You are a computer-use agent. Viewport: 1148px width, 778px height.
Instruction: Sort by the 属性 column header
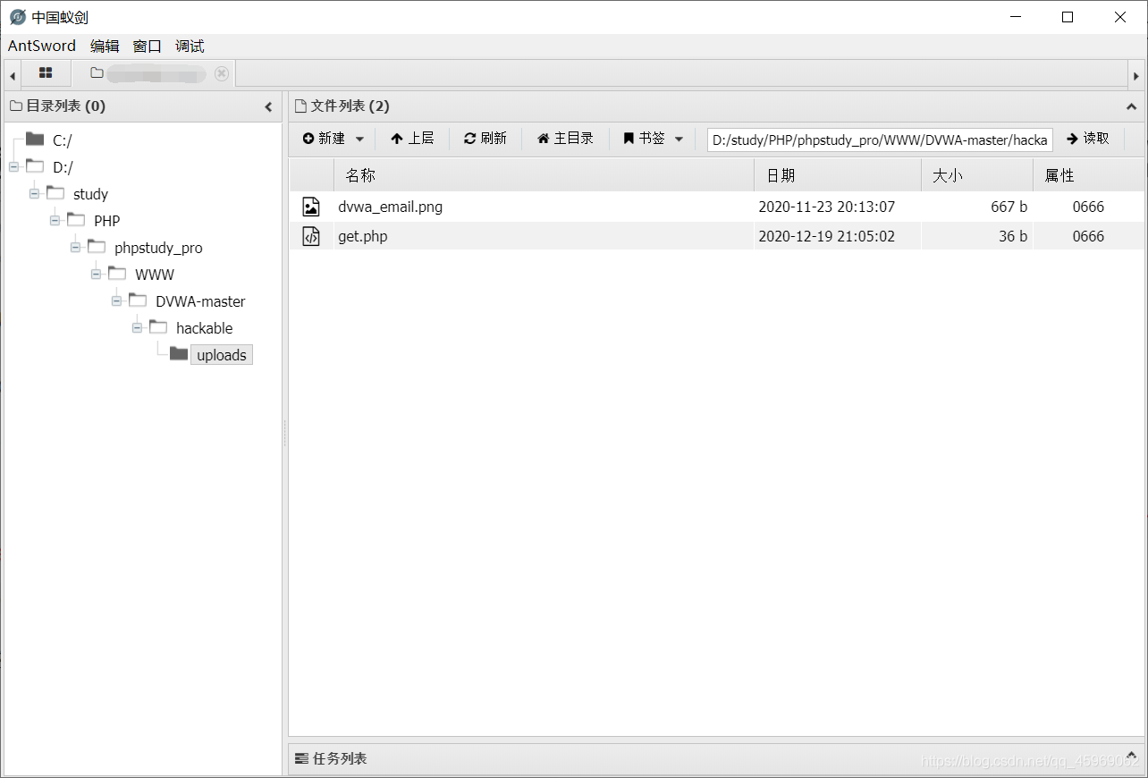tap(1088, 175)
